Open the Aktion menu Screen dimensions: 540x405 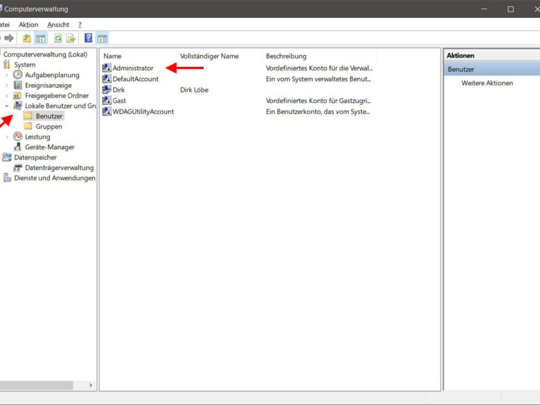(29, 25)
